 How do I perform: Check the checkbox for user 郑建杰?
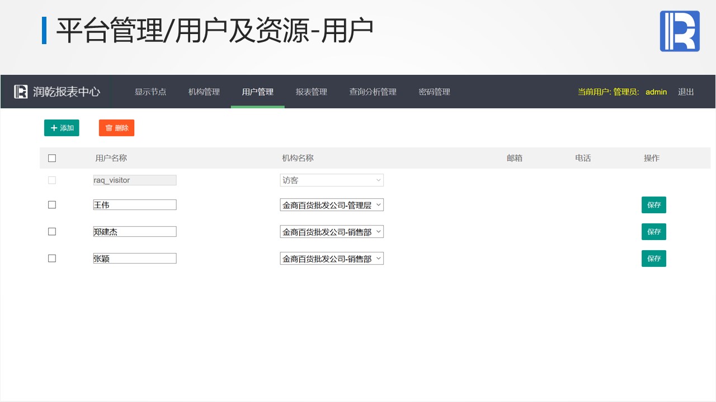pos(52,232)
